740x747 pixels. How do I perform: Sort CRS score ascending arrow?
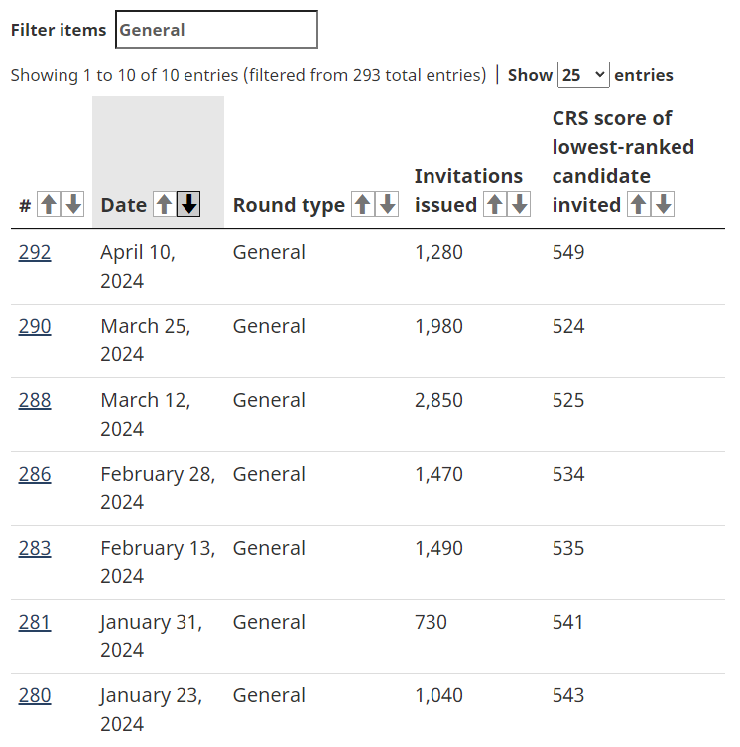tap(639, 205)
